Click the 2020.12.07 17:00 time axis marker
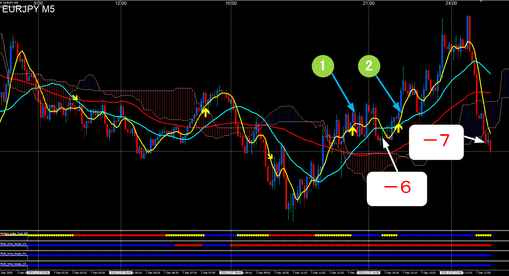The image size is (509, 276). click(x=451, y=273)
